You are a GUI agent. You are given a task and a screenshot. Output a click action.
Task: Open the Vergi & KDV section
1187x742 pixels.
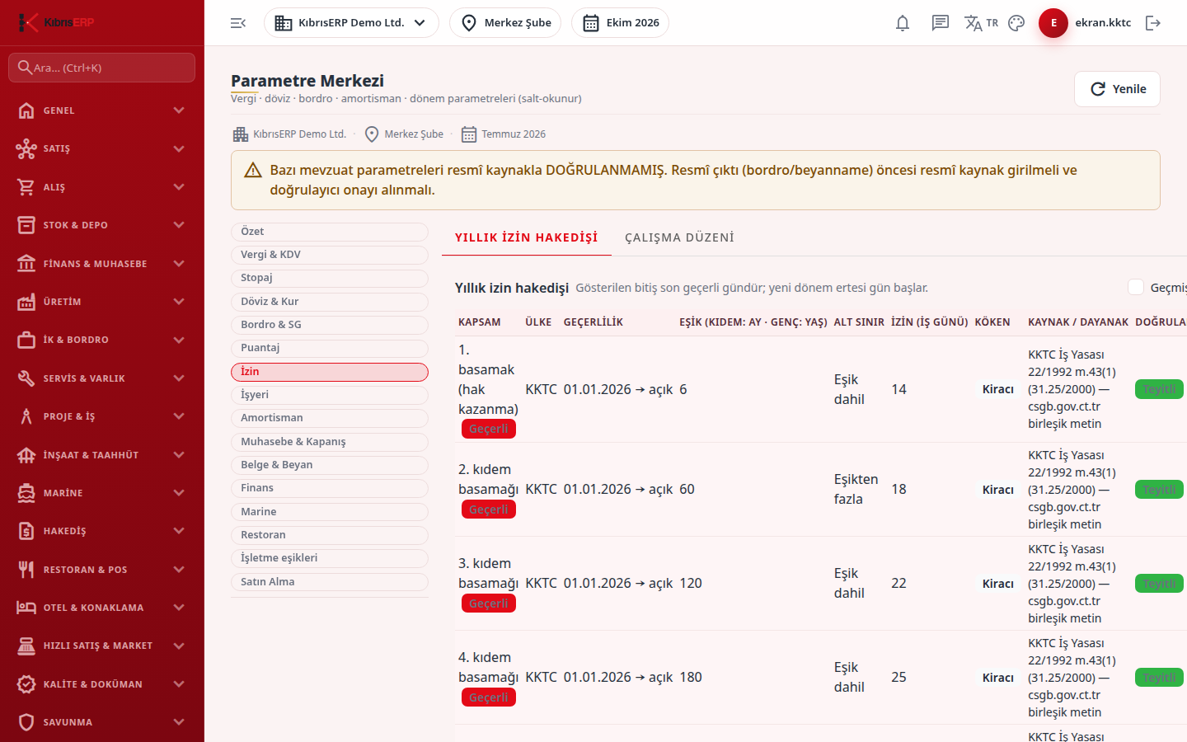click(x=330, y=255)
